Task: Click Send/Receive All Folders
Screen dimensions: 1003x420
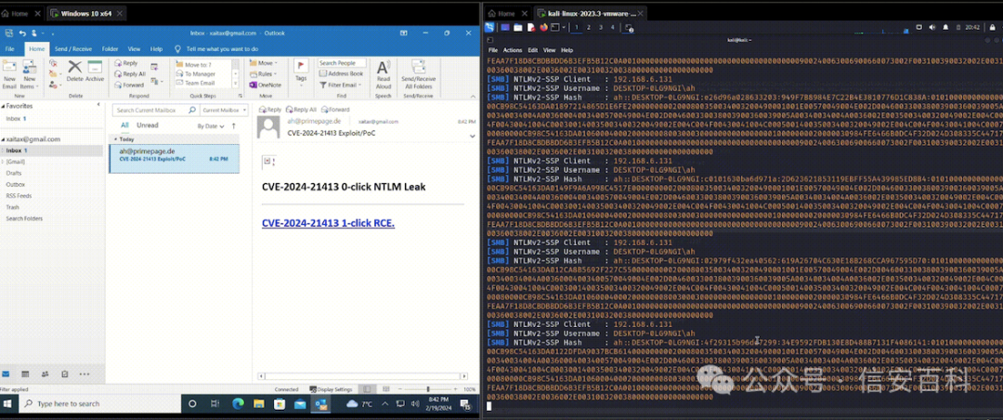Action: point(418,74)
